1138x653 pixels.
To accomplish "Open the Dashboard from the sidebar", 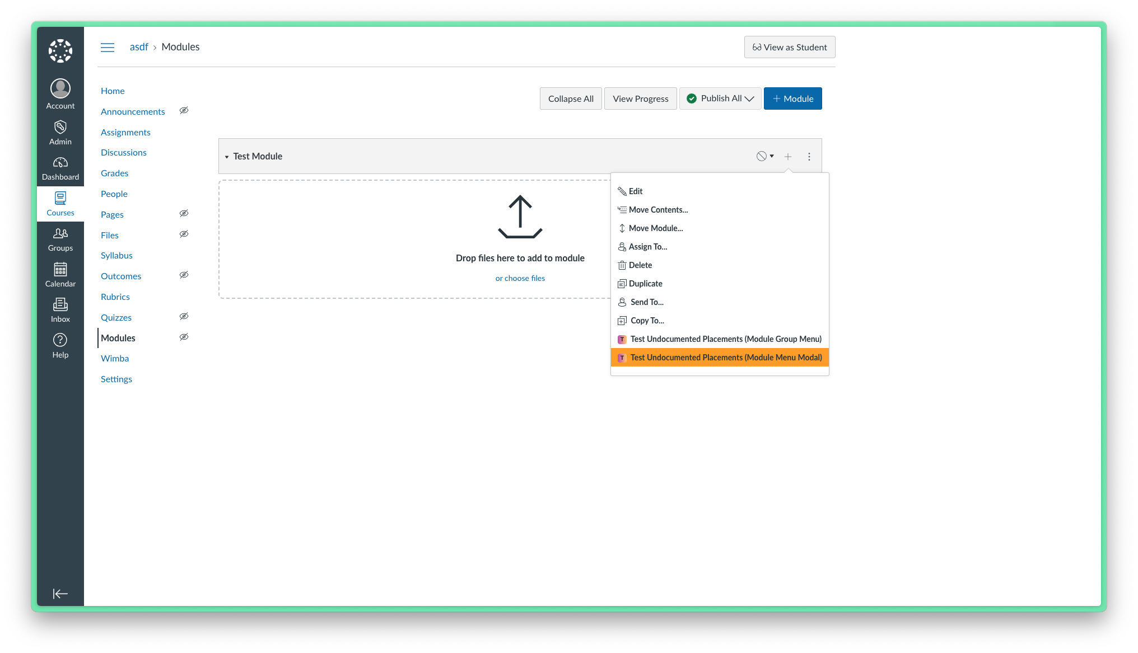I will coord(60,167).
